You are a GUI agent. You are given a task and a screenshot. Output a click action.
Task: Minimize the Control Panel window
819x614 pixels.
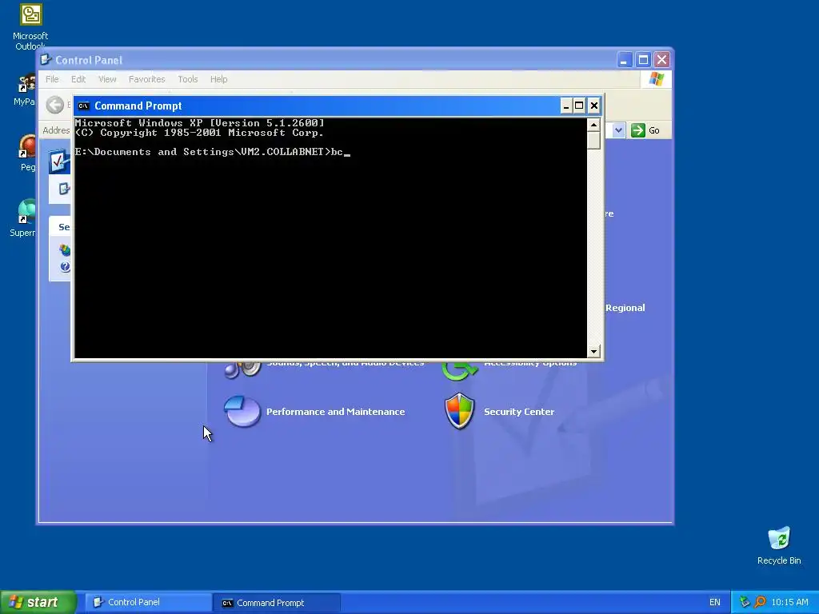tap(624, 60)
